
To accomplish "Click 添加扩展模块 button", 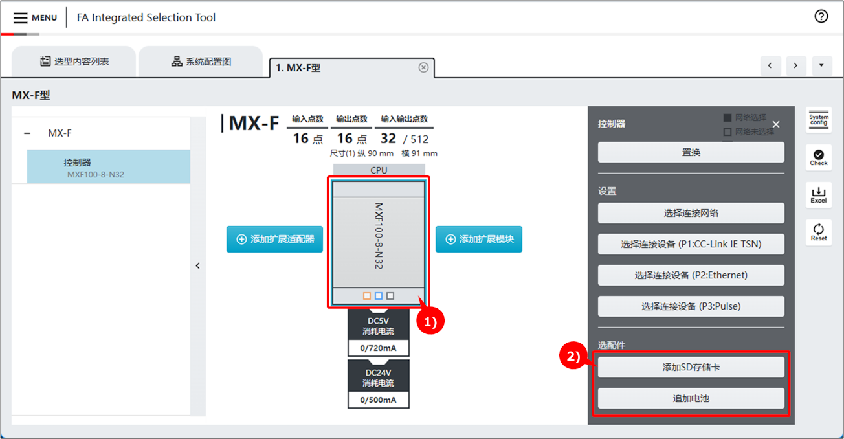I will [478, 239].
